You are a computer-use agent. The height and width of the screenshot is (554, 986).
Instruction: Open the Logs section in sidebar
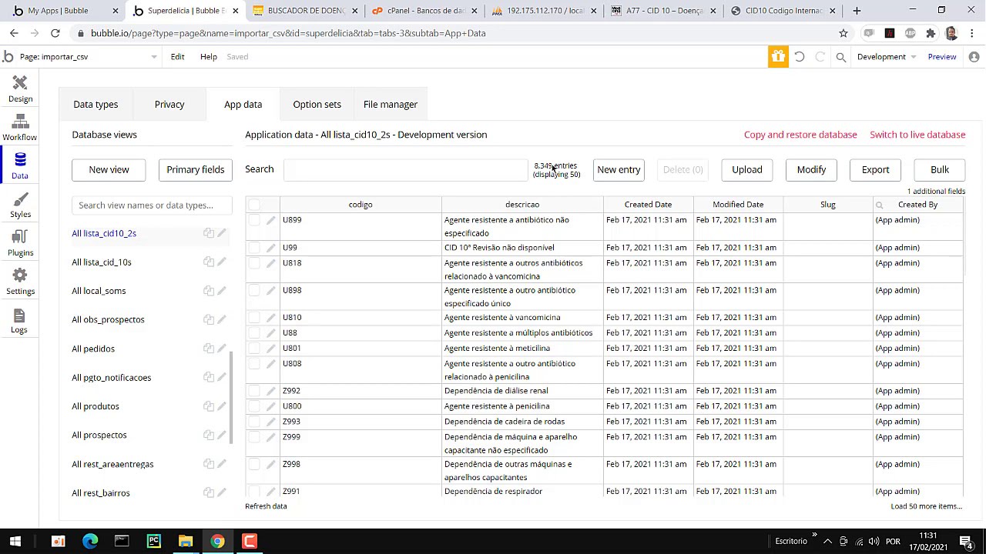(20, 320)
